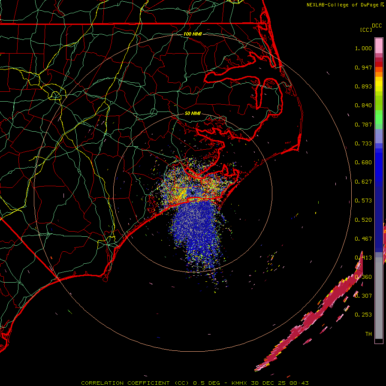Select the 0.893 scale value
This screenshot has height=386, width=386.
tap(363, 86)
